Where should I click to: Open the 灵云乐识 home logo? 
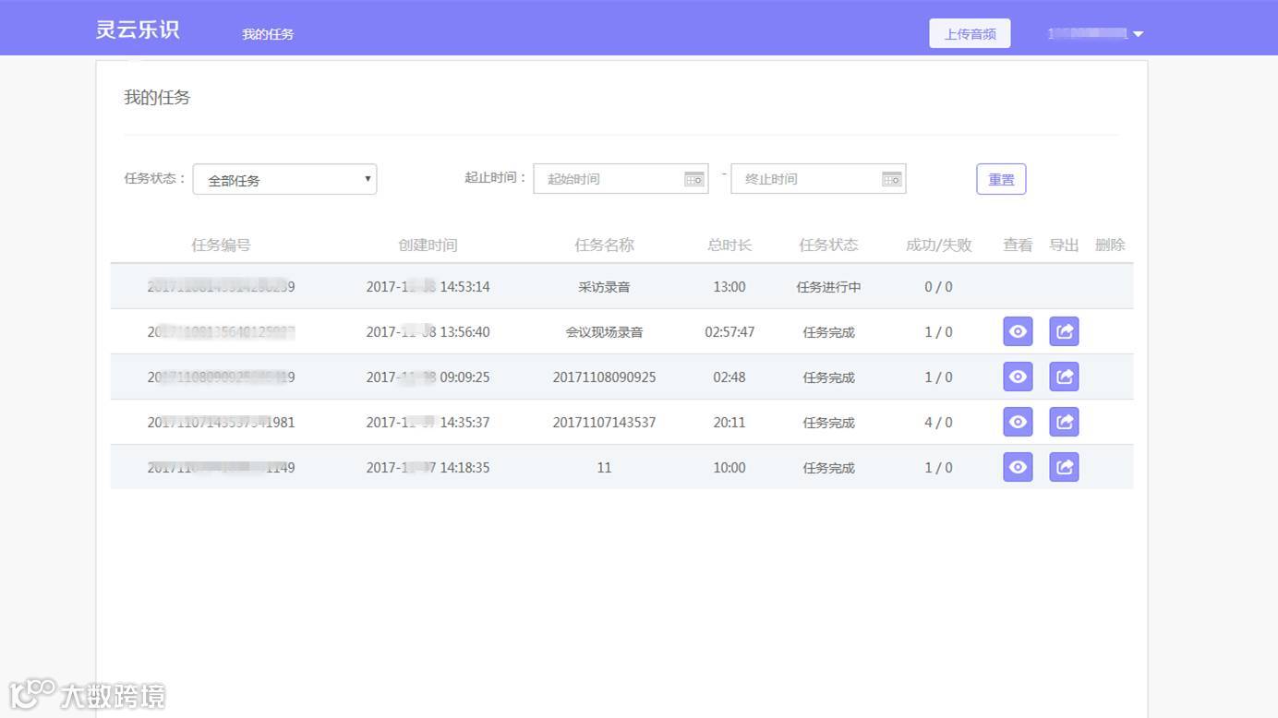coord(138,30)
